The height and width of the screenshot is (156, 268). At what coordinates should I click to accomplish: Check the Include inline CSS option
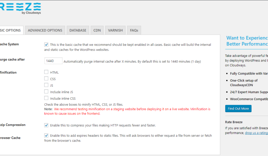(x=46, y=98)
